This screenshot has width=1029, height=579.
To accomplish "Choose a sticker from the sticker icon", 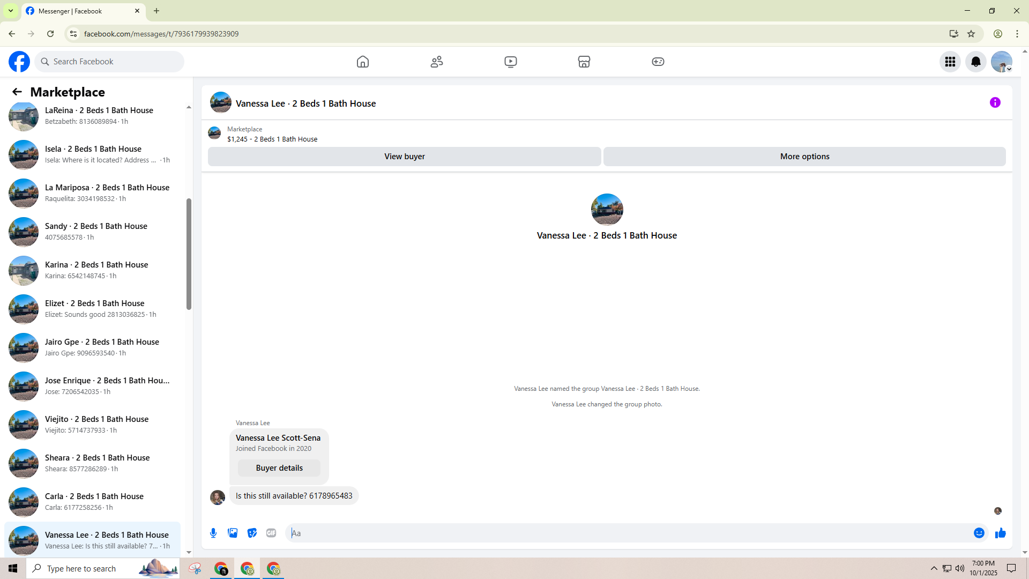I will pyautogui.click(x=252, y=533).
